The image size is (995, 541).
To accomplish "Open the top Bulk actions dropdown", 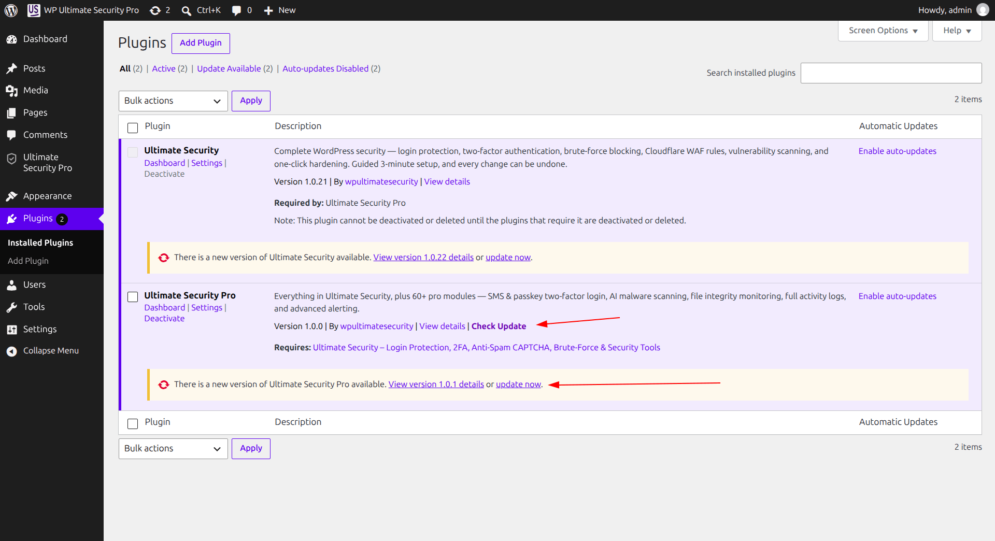I will (x=173, y=101).
